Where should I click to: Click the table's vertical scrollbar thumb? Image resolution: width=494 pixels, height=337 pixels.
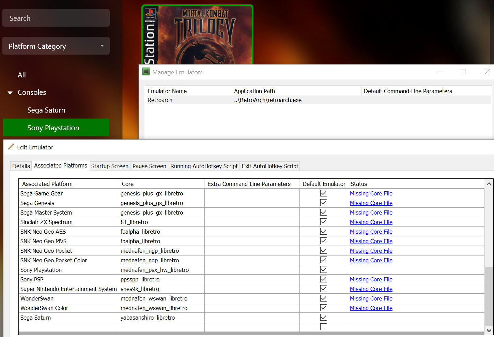489,296
